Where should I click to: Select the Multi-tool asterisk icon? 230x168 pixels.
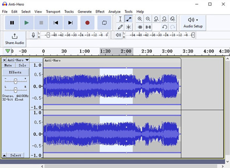[128, 27]
